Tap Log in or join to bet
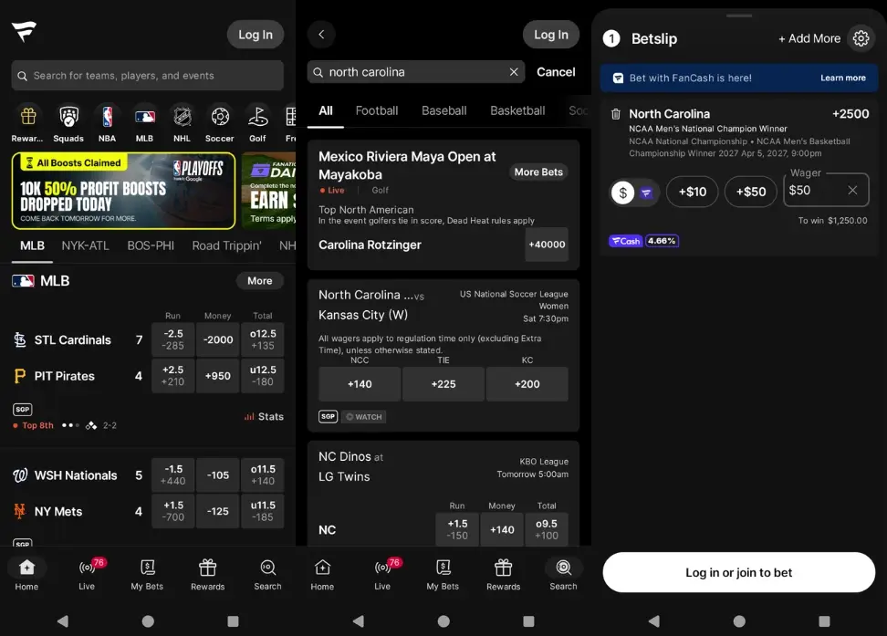Screen dimensions: 887x636 pyautogui.click(x=739, y=573)
